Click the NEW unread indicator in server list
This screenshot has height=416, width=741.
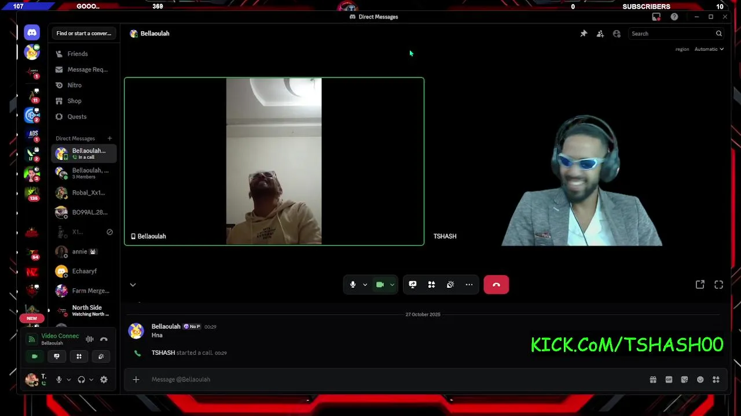tap(31, 318)
